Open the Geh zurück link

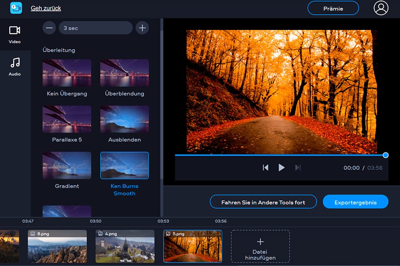45,8
